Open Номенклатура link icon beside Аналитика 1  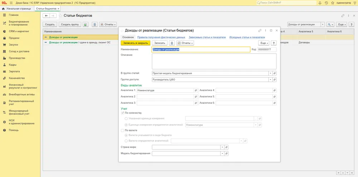click(x=196, y=90)
